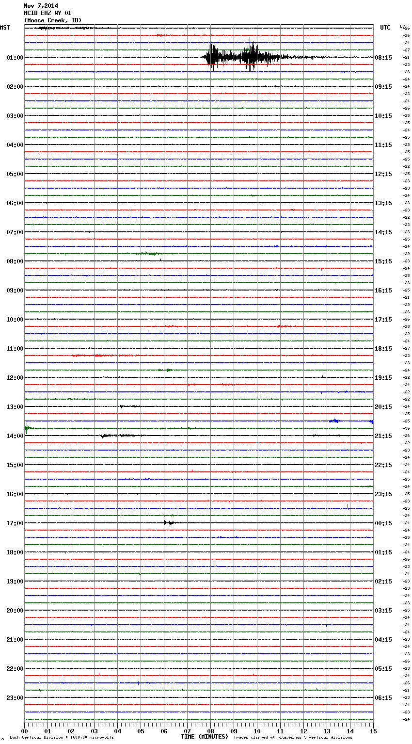The width and height of the screenshot is (412, 744).
Task: Click the 06:15 UTC time label
Action: pos(383,698)
